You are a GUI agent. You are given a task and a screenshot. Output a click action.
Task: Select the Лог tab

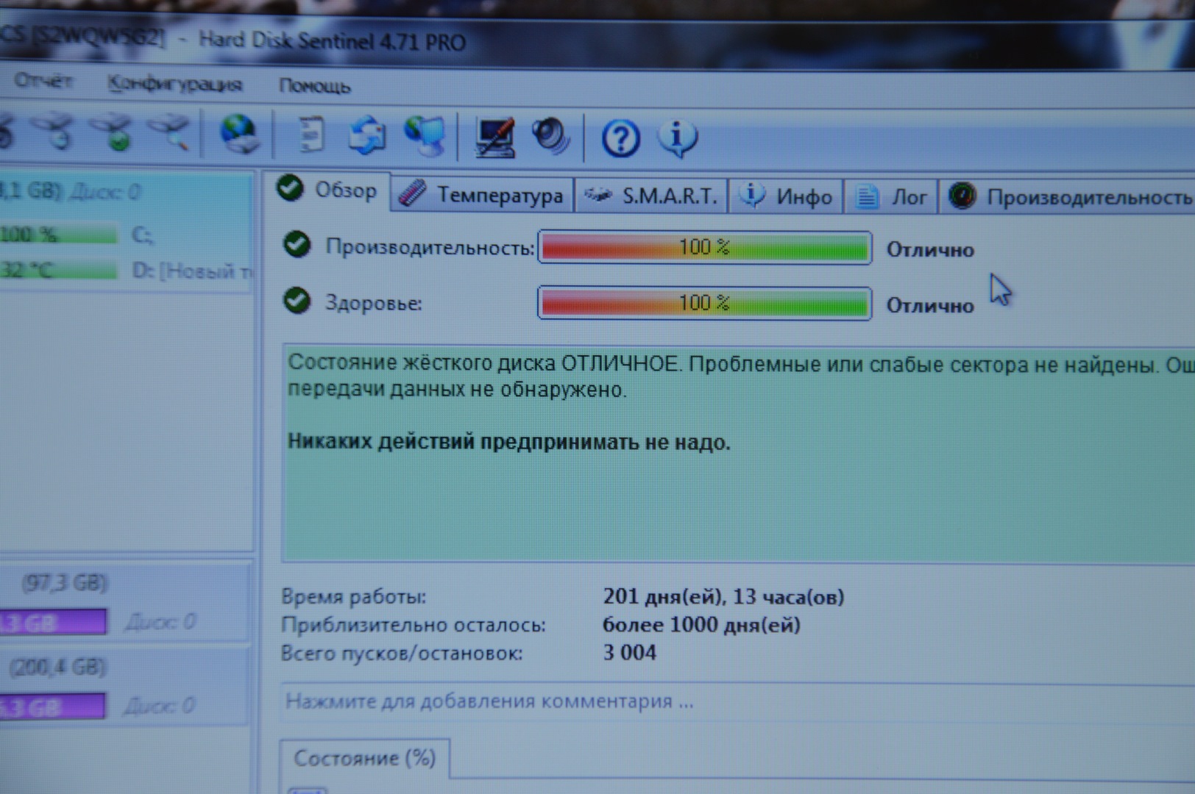tap(892, 197)
